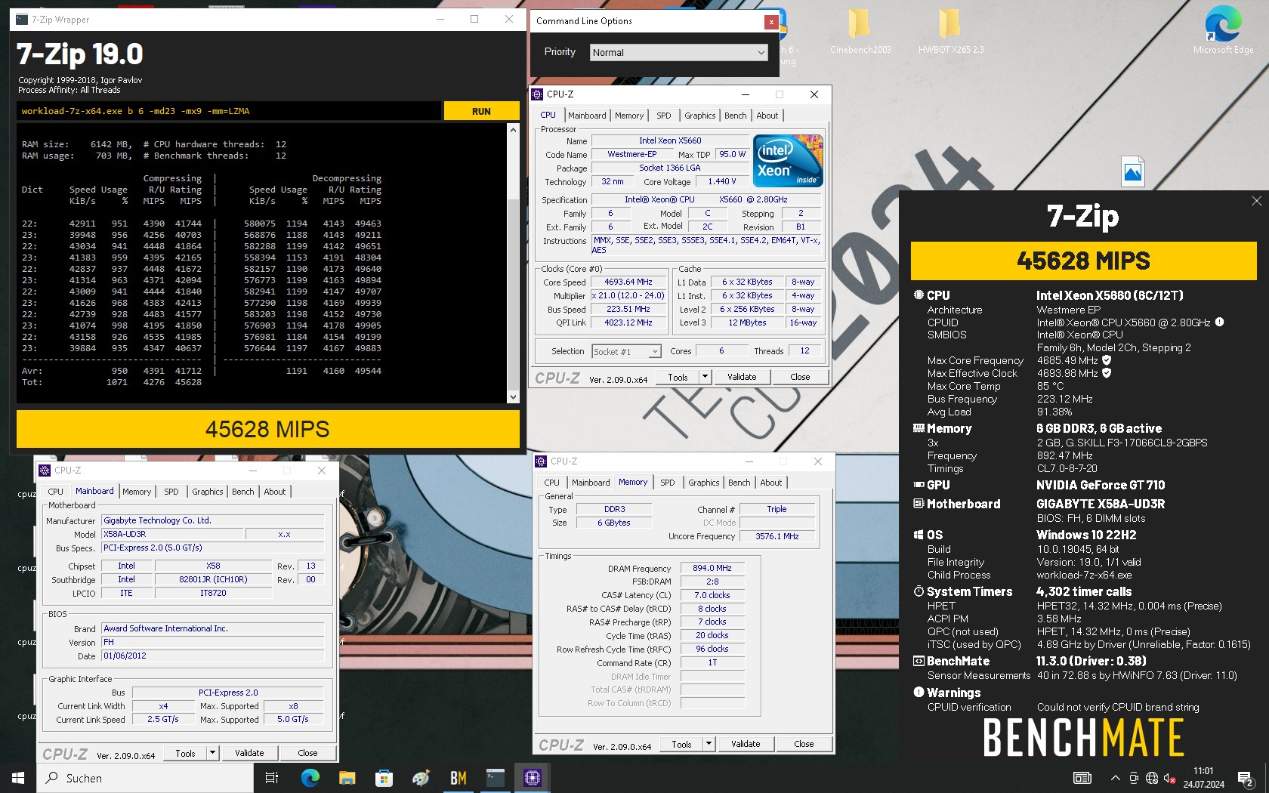
Task: Open Microsoft Store from the taskbar
Action: 384,778
